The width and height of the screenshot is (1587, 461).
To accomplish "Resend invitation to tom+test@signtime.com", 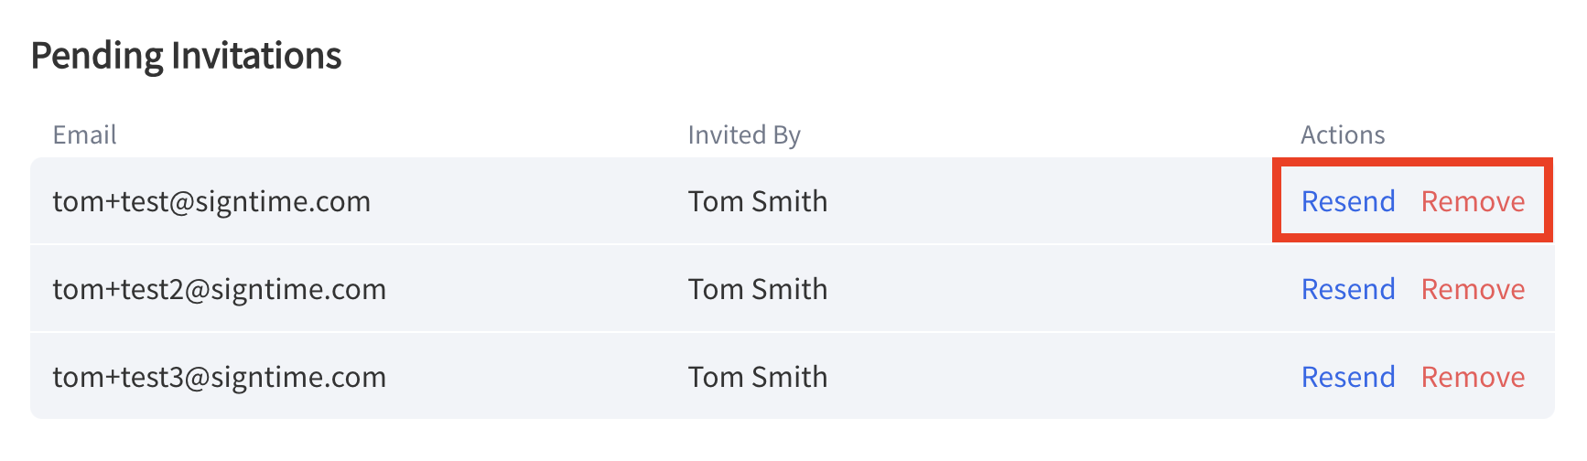I will 1348,201.
